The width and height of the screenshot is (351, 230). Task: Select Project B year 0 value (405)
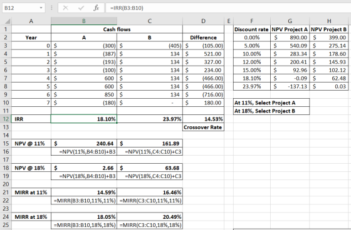pyautogui.click(x=150, y=46)
